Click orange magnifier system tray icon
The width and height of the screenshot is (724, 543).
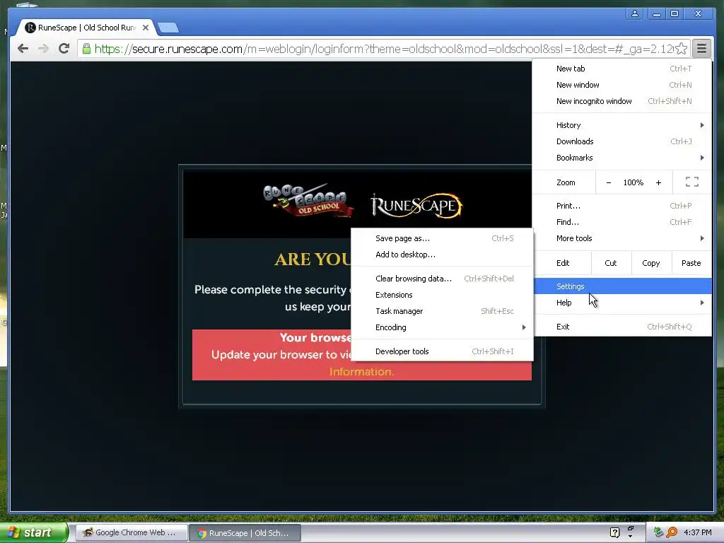click(x=672, y=532)
